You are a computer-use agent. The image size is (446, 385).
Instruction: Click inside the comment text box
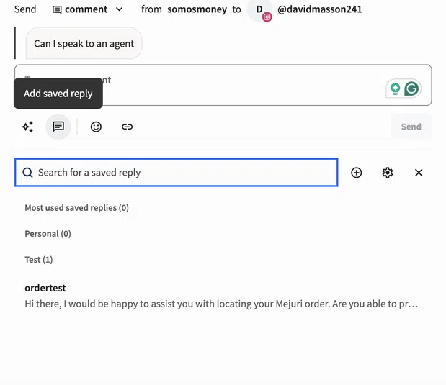[x=223, y=85]
